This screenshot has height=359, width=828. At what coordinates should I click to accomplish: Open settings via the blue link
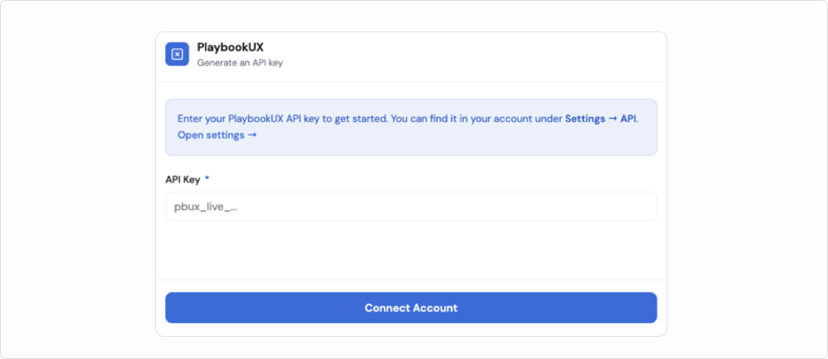(217, 135)
